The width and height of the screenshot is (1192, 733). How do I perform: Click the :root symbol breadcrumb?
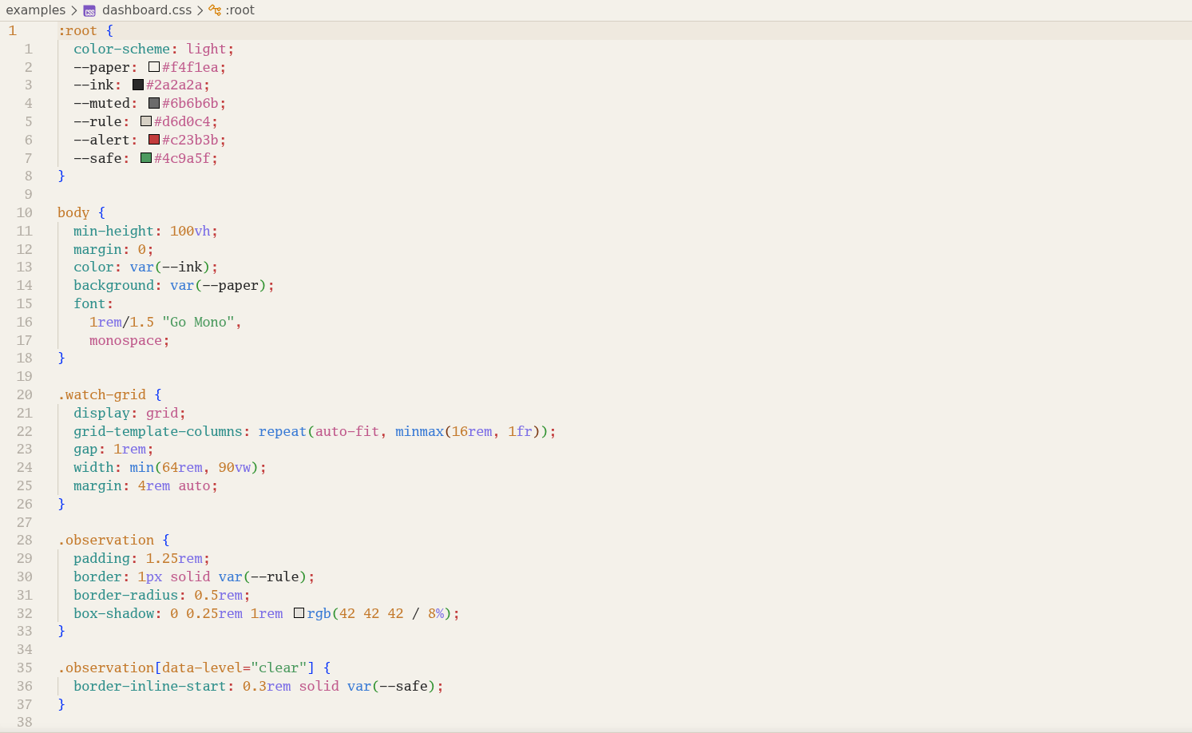[x=240, y=10]
